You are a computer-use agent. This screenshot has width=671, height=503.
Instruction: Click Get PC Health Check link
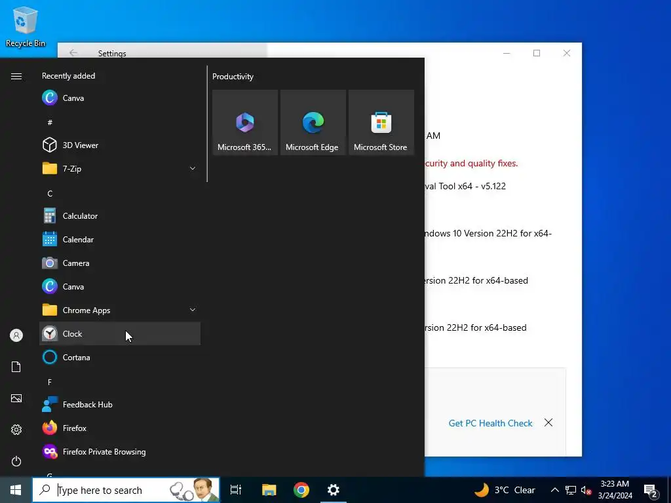[x=490, y=423]
